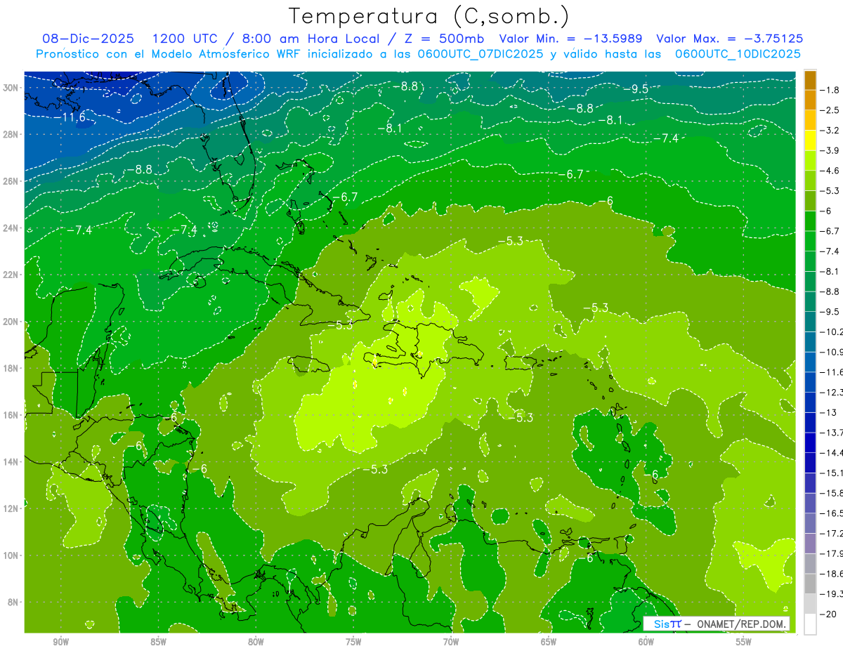Click the "Valor Min. = -13.5989" text
The image size is (843, 651).
(571, 39)
